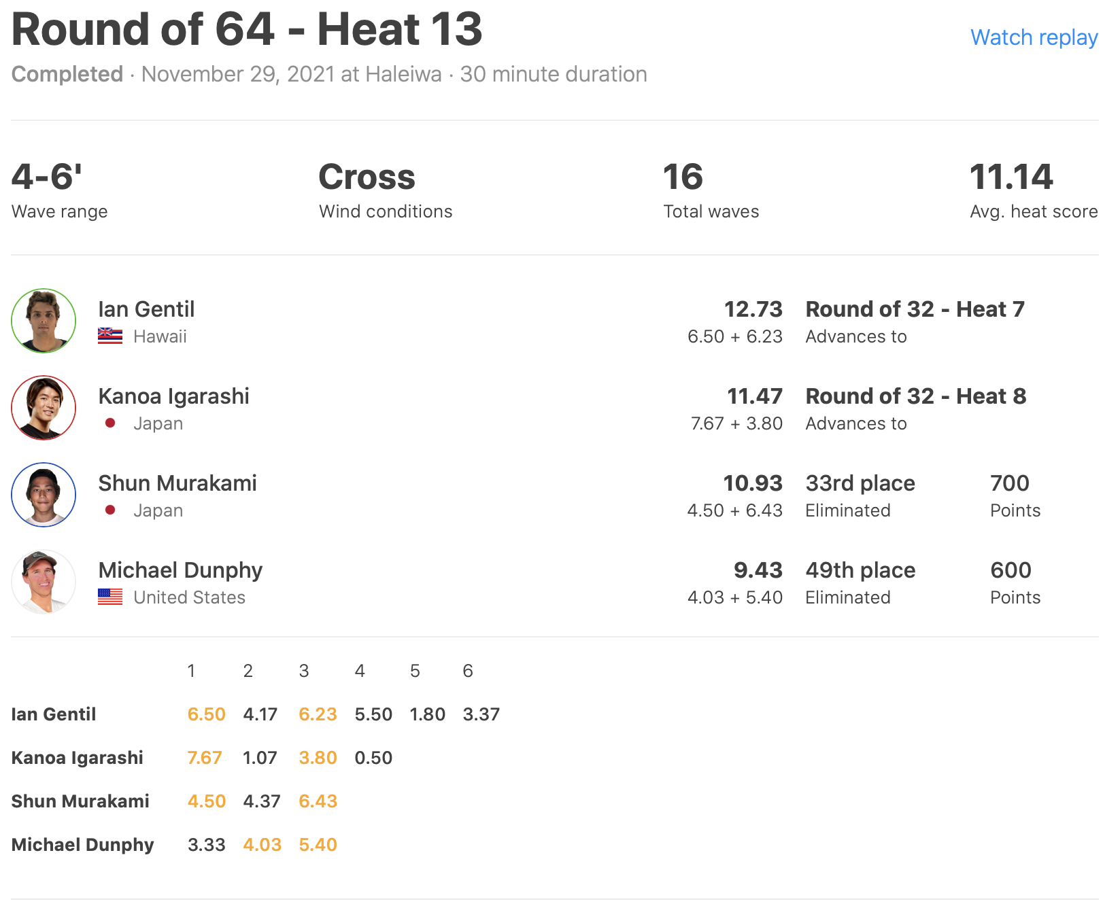Click Ian Gentil's 6.50 wave score
Viewport: 1103px width, 908px height.
pyautogui.click(x=206, y=714)
